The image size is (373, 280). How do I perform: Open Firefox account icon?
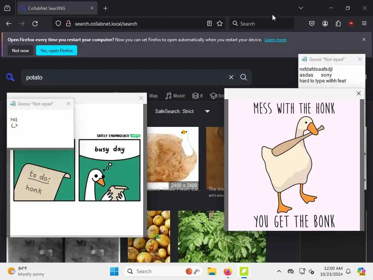(x=325, y=23)
